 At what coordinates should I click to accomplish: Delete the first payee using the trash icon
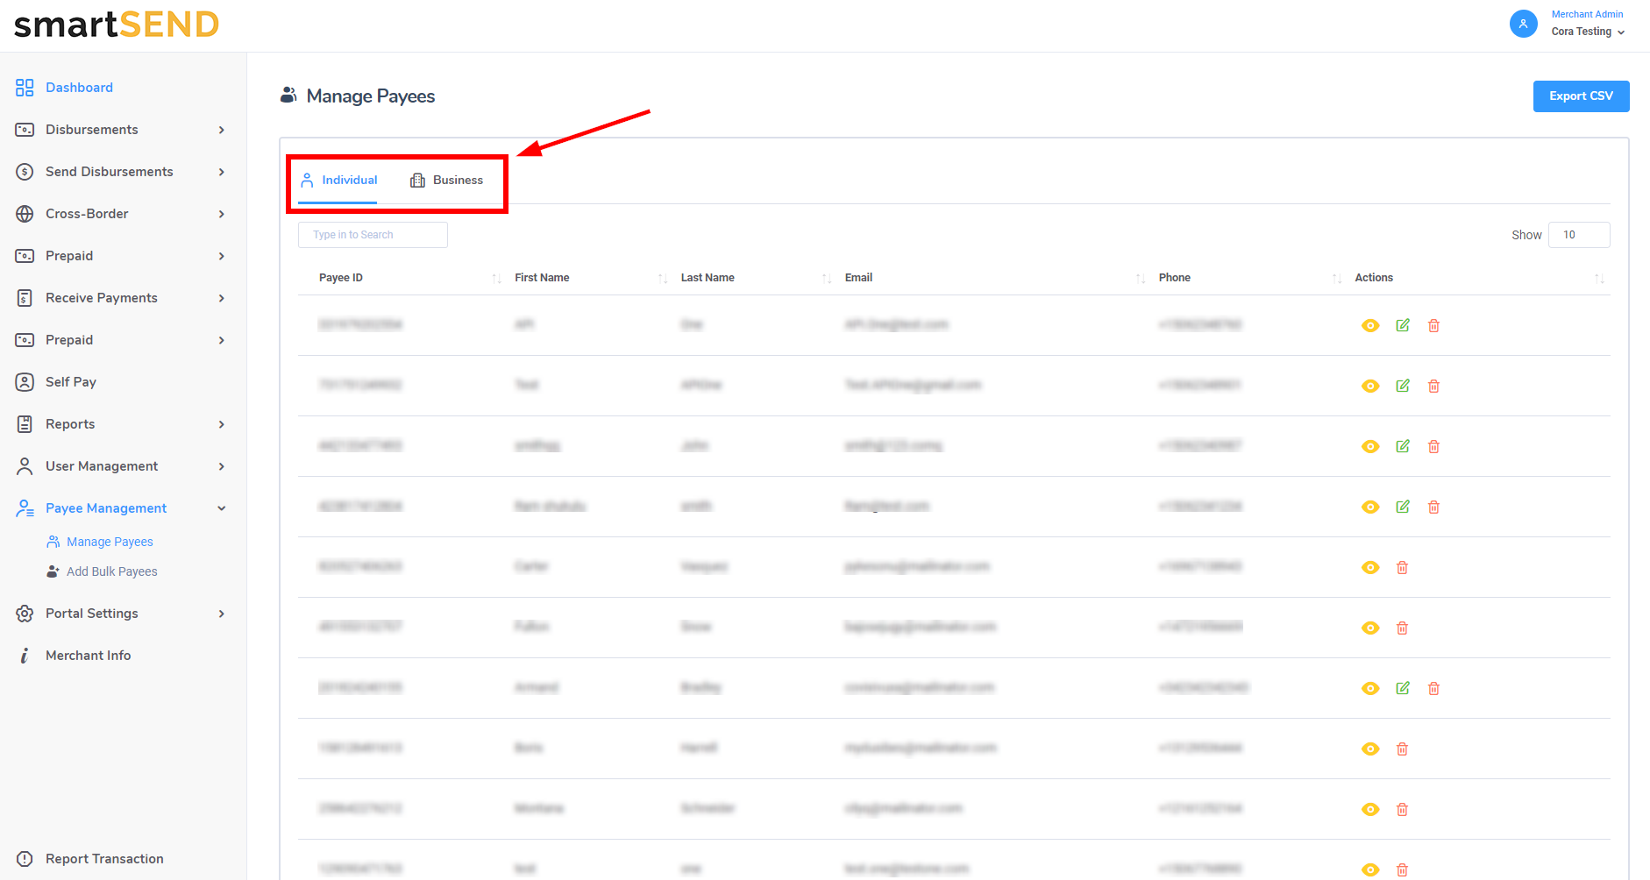1433,325
